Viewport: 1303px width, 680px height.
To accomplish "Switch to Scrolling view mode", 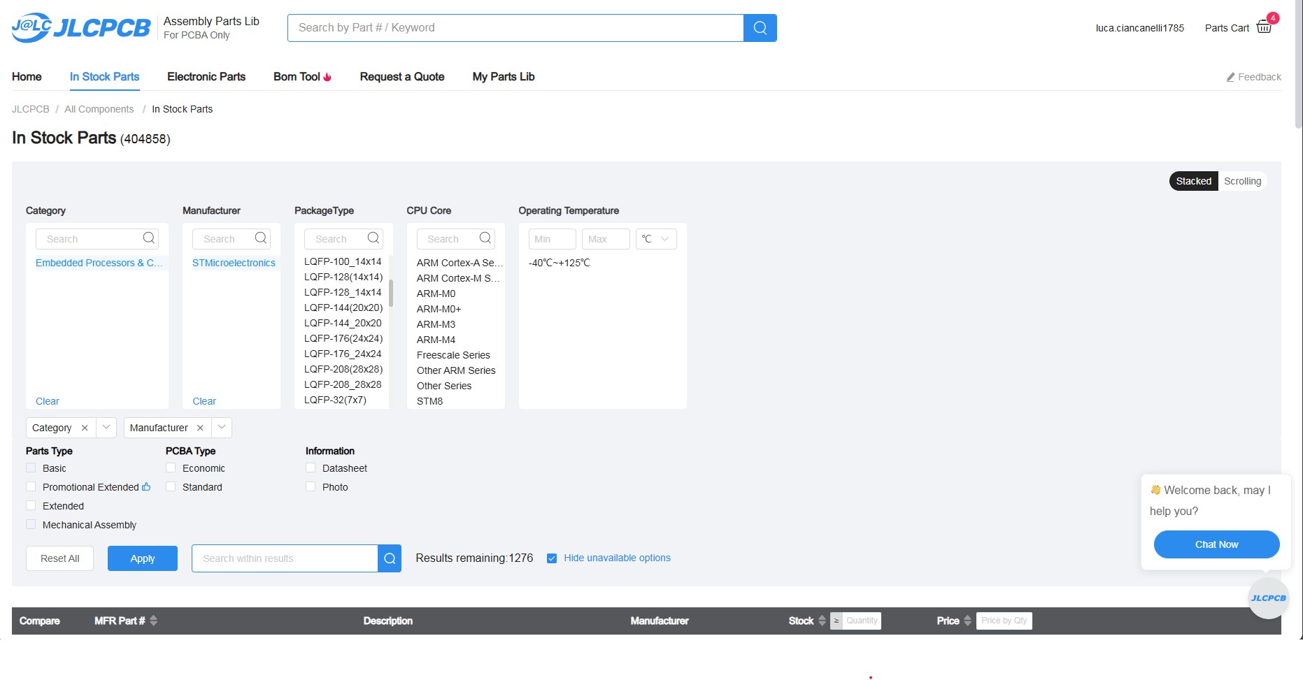I will tap(1242, 181).
